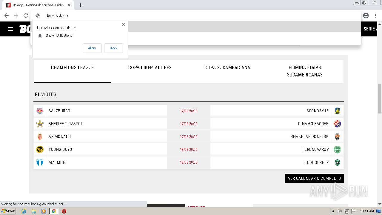Select the Sheriff Tiraspol team name

click(66, 124)
